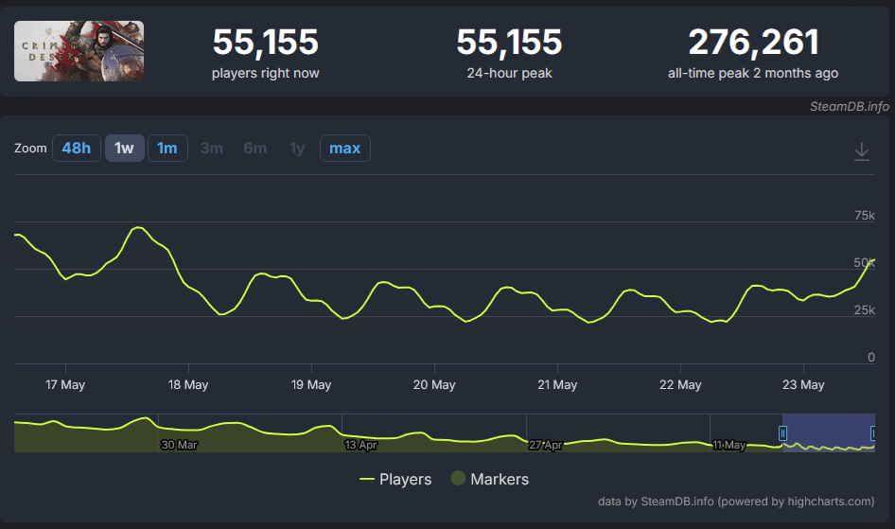The width and height of the screenshot is (895, 529).
Task: Open the chart download menu icon
Action: (x=861, y=151)
